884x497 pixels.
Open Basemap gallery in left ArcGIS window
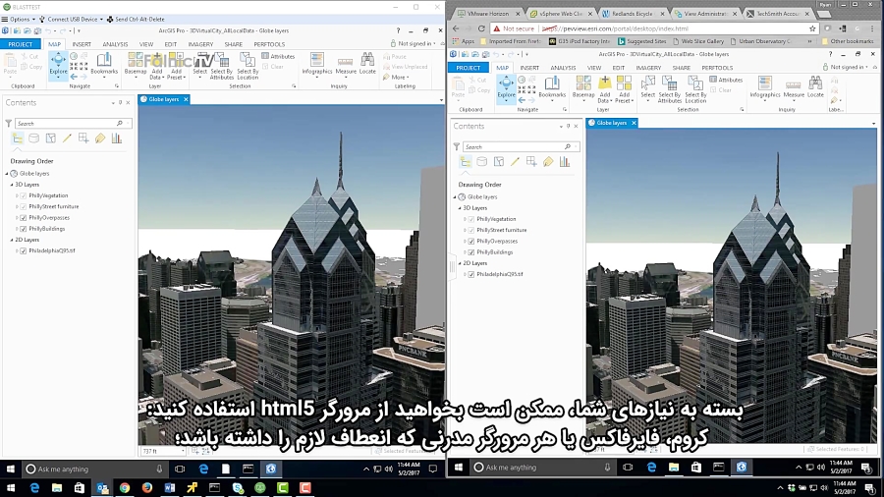pyautogui.click(x=136, y=65)
